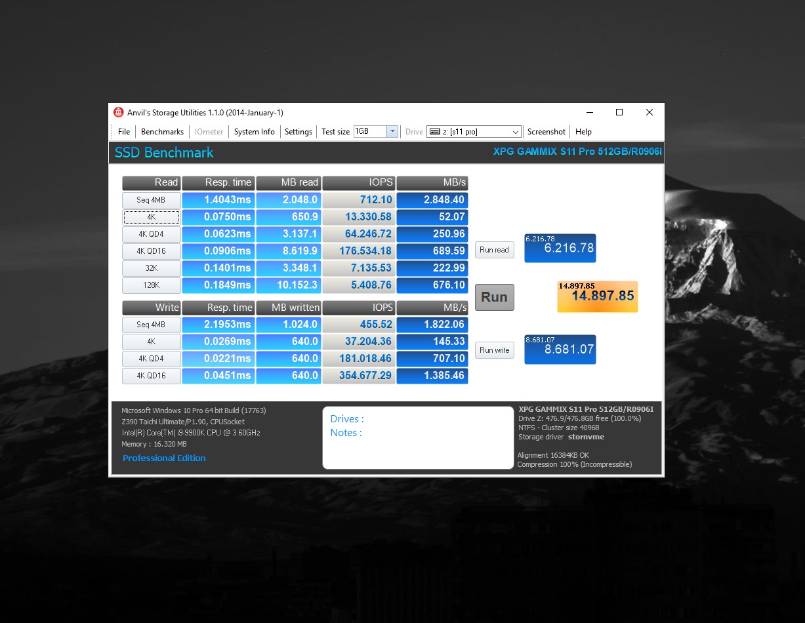Select the 64.246.72 IOPS value
Screen dimensions: 805x623
coord(359,234)
